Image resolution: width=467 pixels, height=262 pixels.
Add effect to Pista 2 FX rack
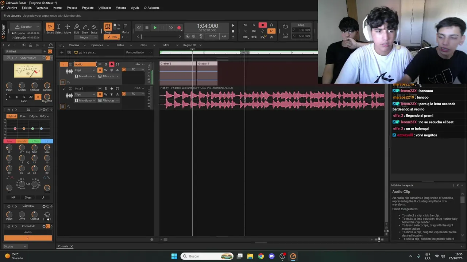tap(143, 94)
